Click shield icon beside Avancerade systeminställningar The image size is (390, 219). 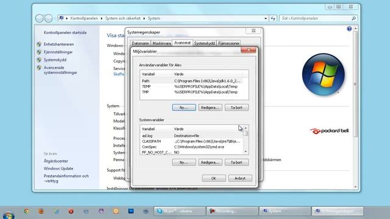click(x=39, y=68)
